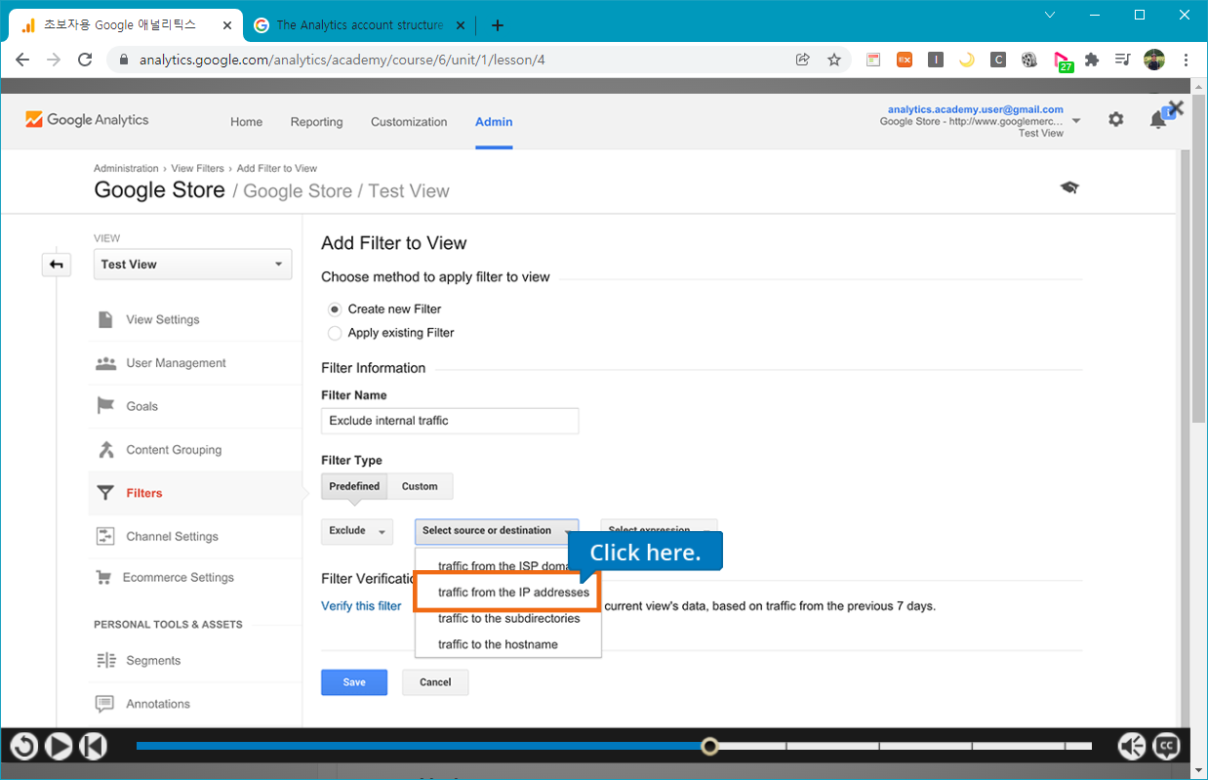Click the crescent moon extension icon
Image resolution: width=1208 pixels, height=780 pixels.
click(x=966, y=60)
